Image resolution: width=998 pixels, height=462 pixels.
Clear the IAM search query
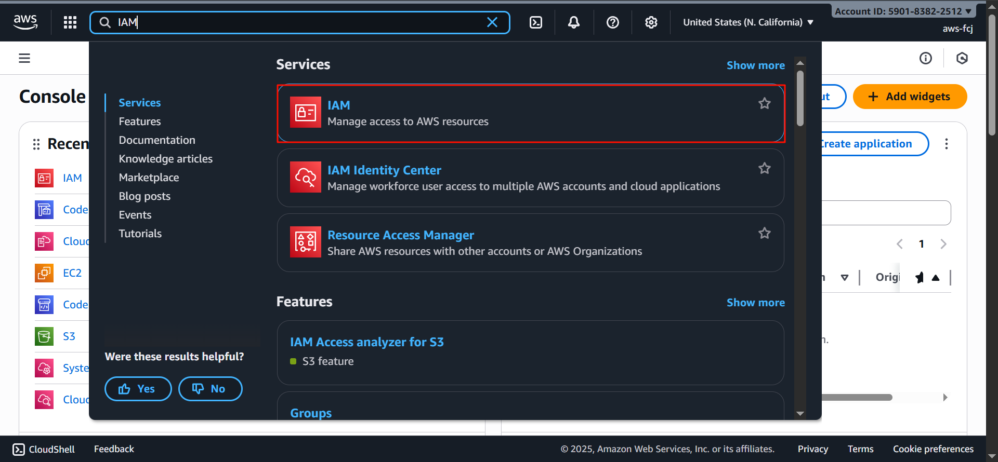pyautogui.click(x=492, y=22)
